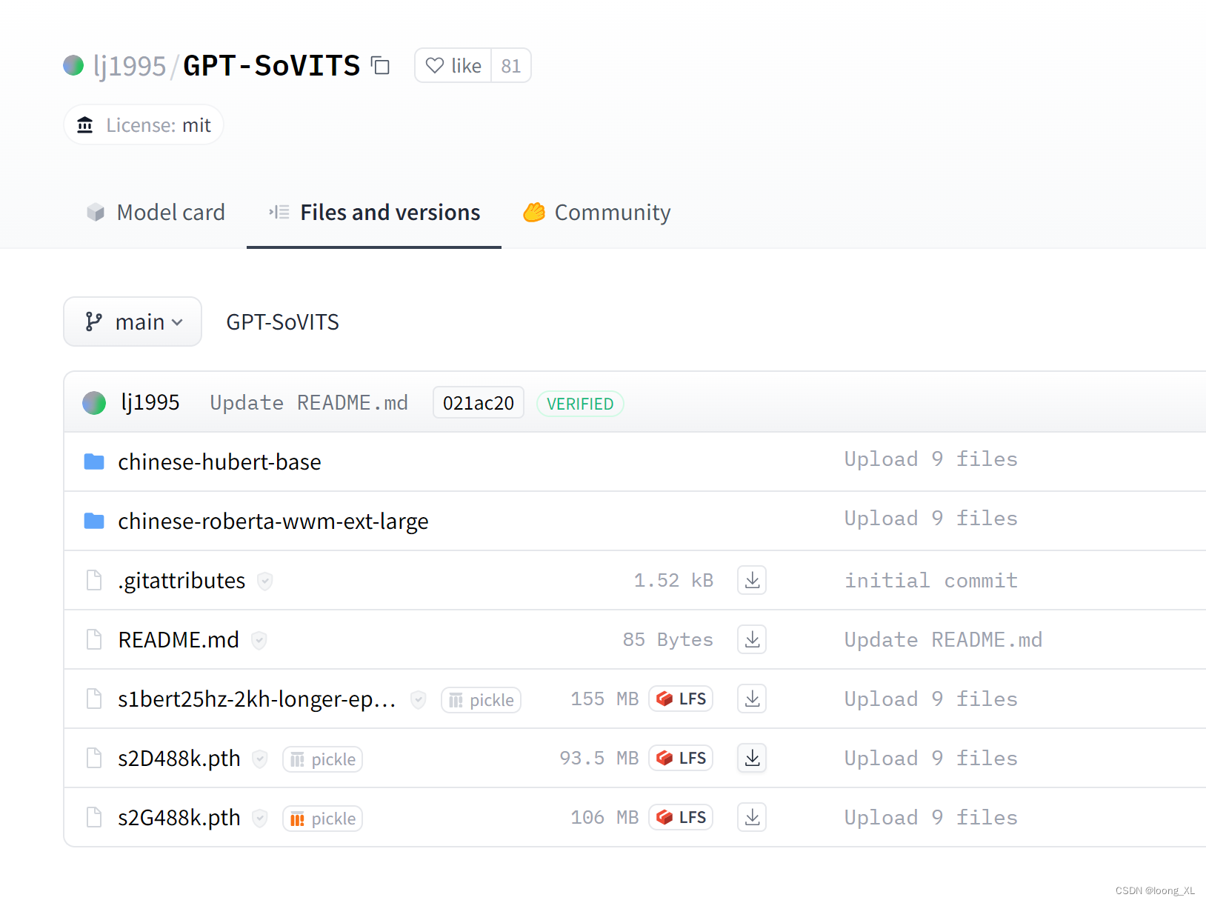This screenshot has width=1206, height=903.
Task: Download the README.md file
Action: pos(752,639)
